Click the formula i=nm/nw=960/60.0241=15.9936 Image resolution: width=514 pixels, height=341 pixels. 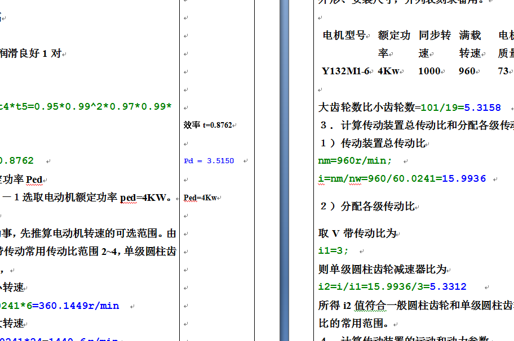click(402, 179)
